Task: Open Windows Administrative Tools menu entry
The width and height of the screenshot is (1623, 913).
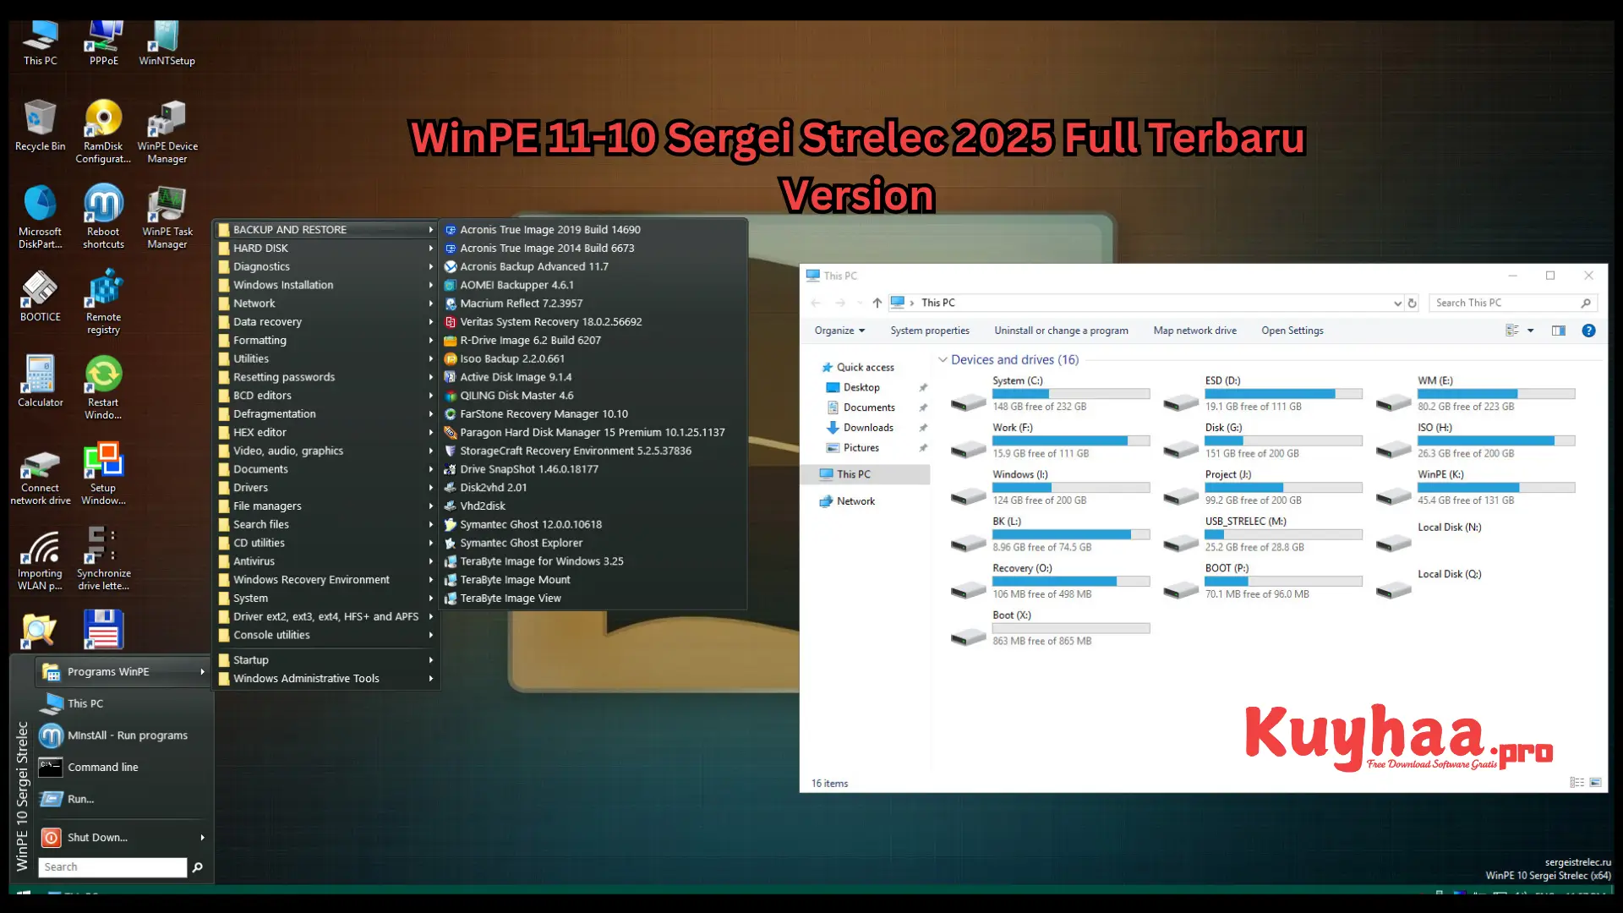Action: [307, 678]
